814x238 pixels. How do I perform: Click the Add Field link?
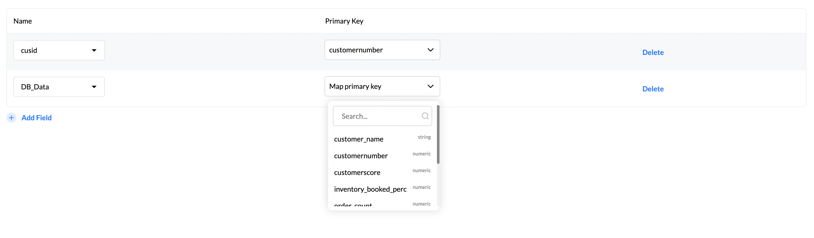[36, 117]
